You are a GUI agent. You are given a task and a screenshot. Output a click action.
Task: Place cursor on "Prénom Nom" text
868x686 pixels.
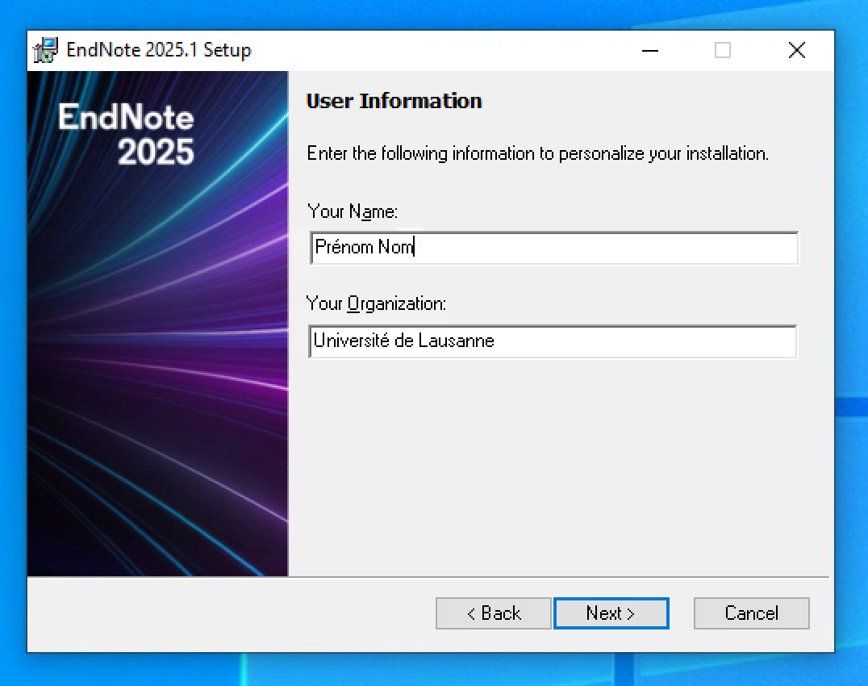click(x=364, y=248)
